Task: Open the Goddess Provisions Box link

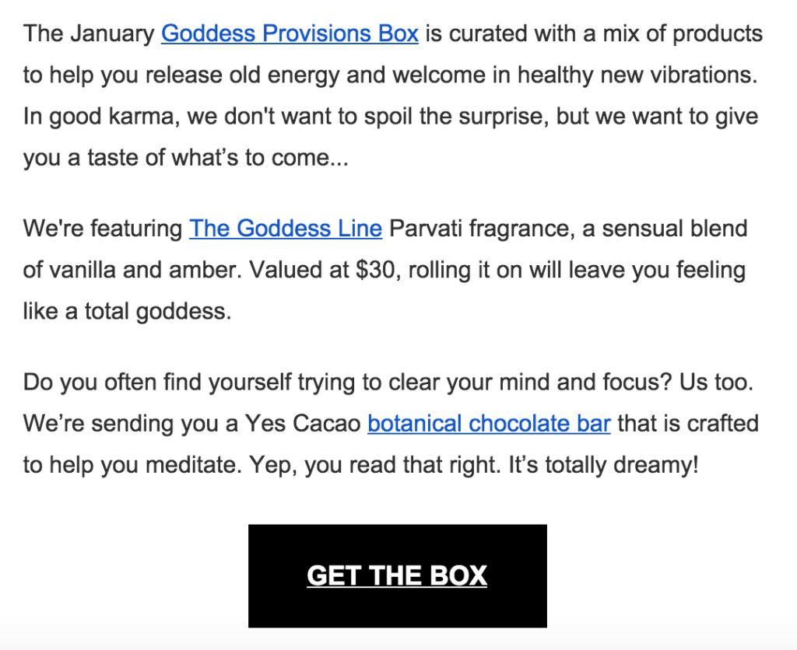Action: [290, 33]
